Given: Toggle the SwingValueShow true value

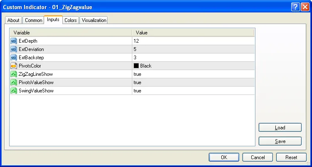Looking at the screenshot, I should click(137, 91).
